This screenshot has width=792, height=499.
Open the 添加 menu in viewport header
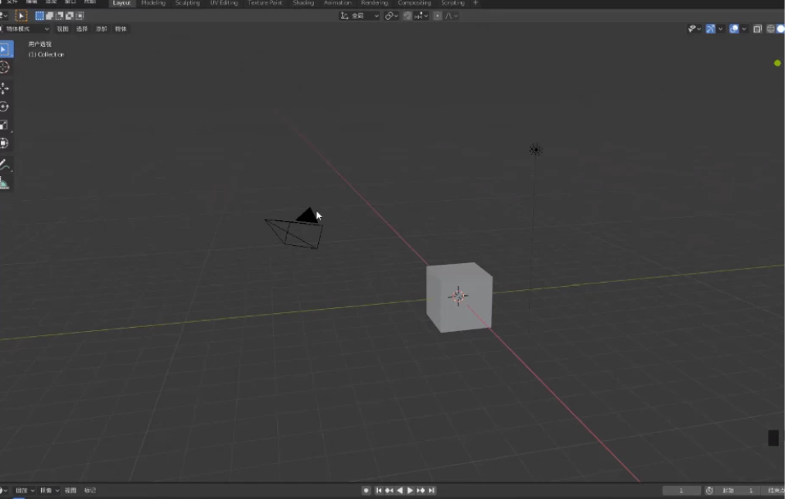click(102, 29)
